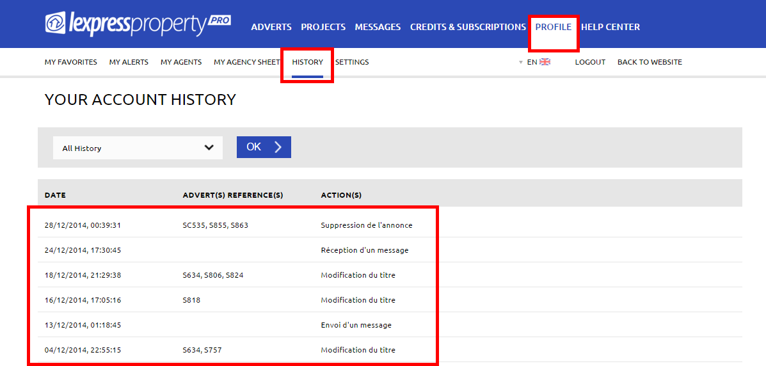Select the 18/12/2014, 21:29:38 date entry

[83, 275]
